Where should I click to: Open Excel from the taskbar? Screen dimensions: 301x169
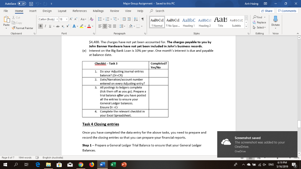pyautogui.click(x=113, y=165)
